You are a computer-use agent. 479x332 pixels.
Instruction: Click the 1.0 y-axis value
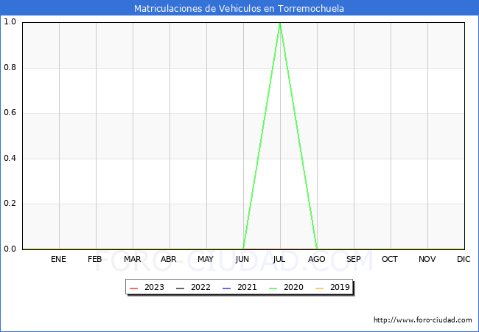pyautogui.click(x=10, y=22)
